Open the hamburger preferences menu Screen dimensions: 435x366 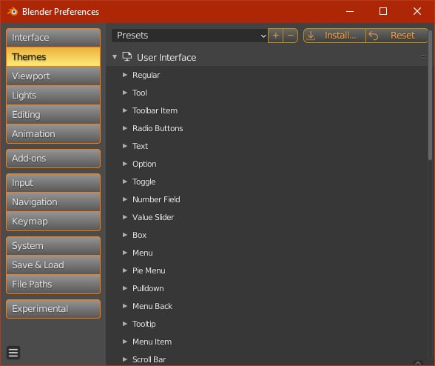13,353
